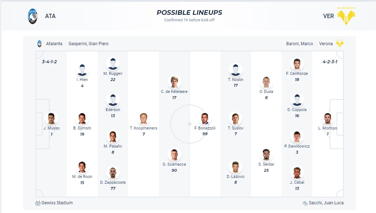Select T. Koopmeiners' player avatar
Screen dimensions: 376x213
click(x=144, y=118)
